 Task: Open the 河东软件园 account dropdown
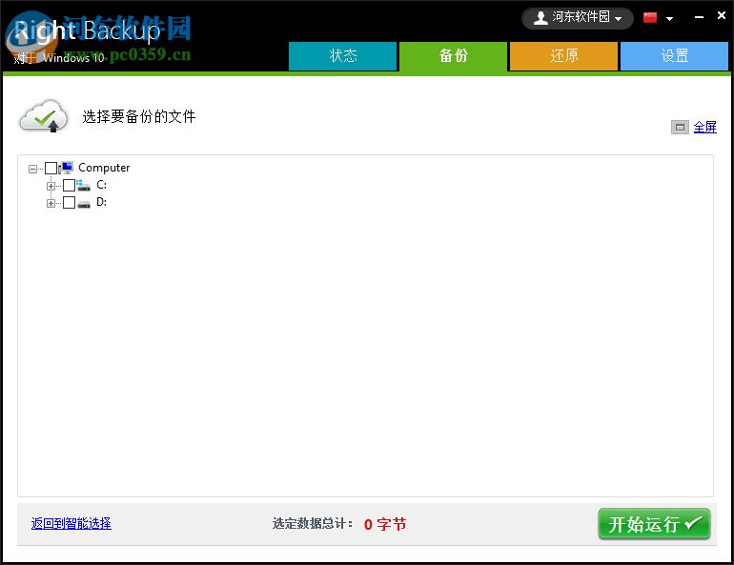(577, 18)
